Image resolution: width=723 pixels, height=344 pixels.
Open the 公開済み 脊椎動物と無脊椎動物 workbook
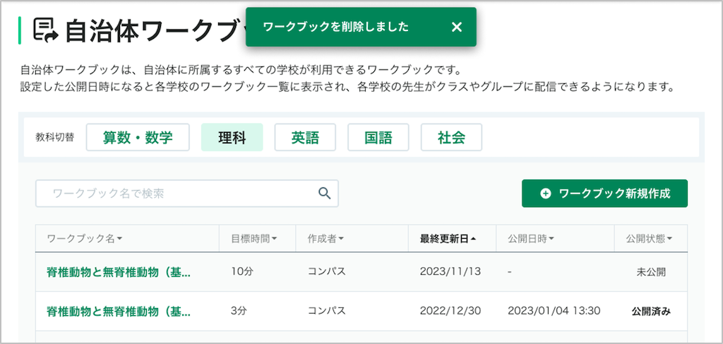[119, 312]
